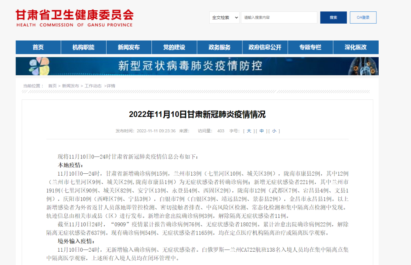This screenshot has width=411, height=265.
Task: Click the search input field
Action: (279, 17)
